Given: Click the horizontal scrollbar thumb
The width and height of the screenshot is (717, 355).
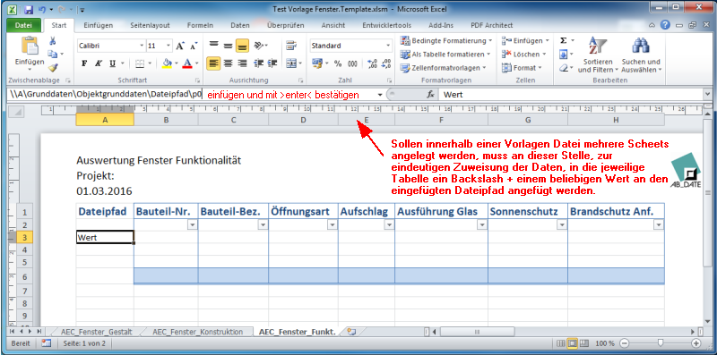Looking at the screenshot, I should pos(477,332).
